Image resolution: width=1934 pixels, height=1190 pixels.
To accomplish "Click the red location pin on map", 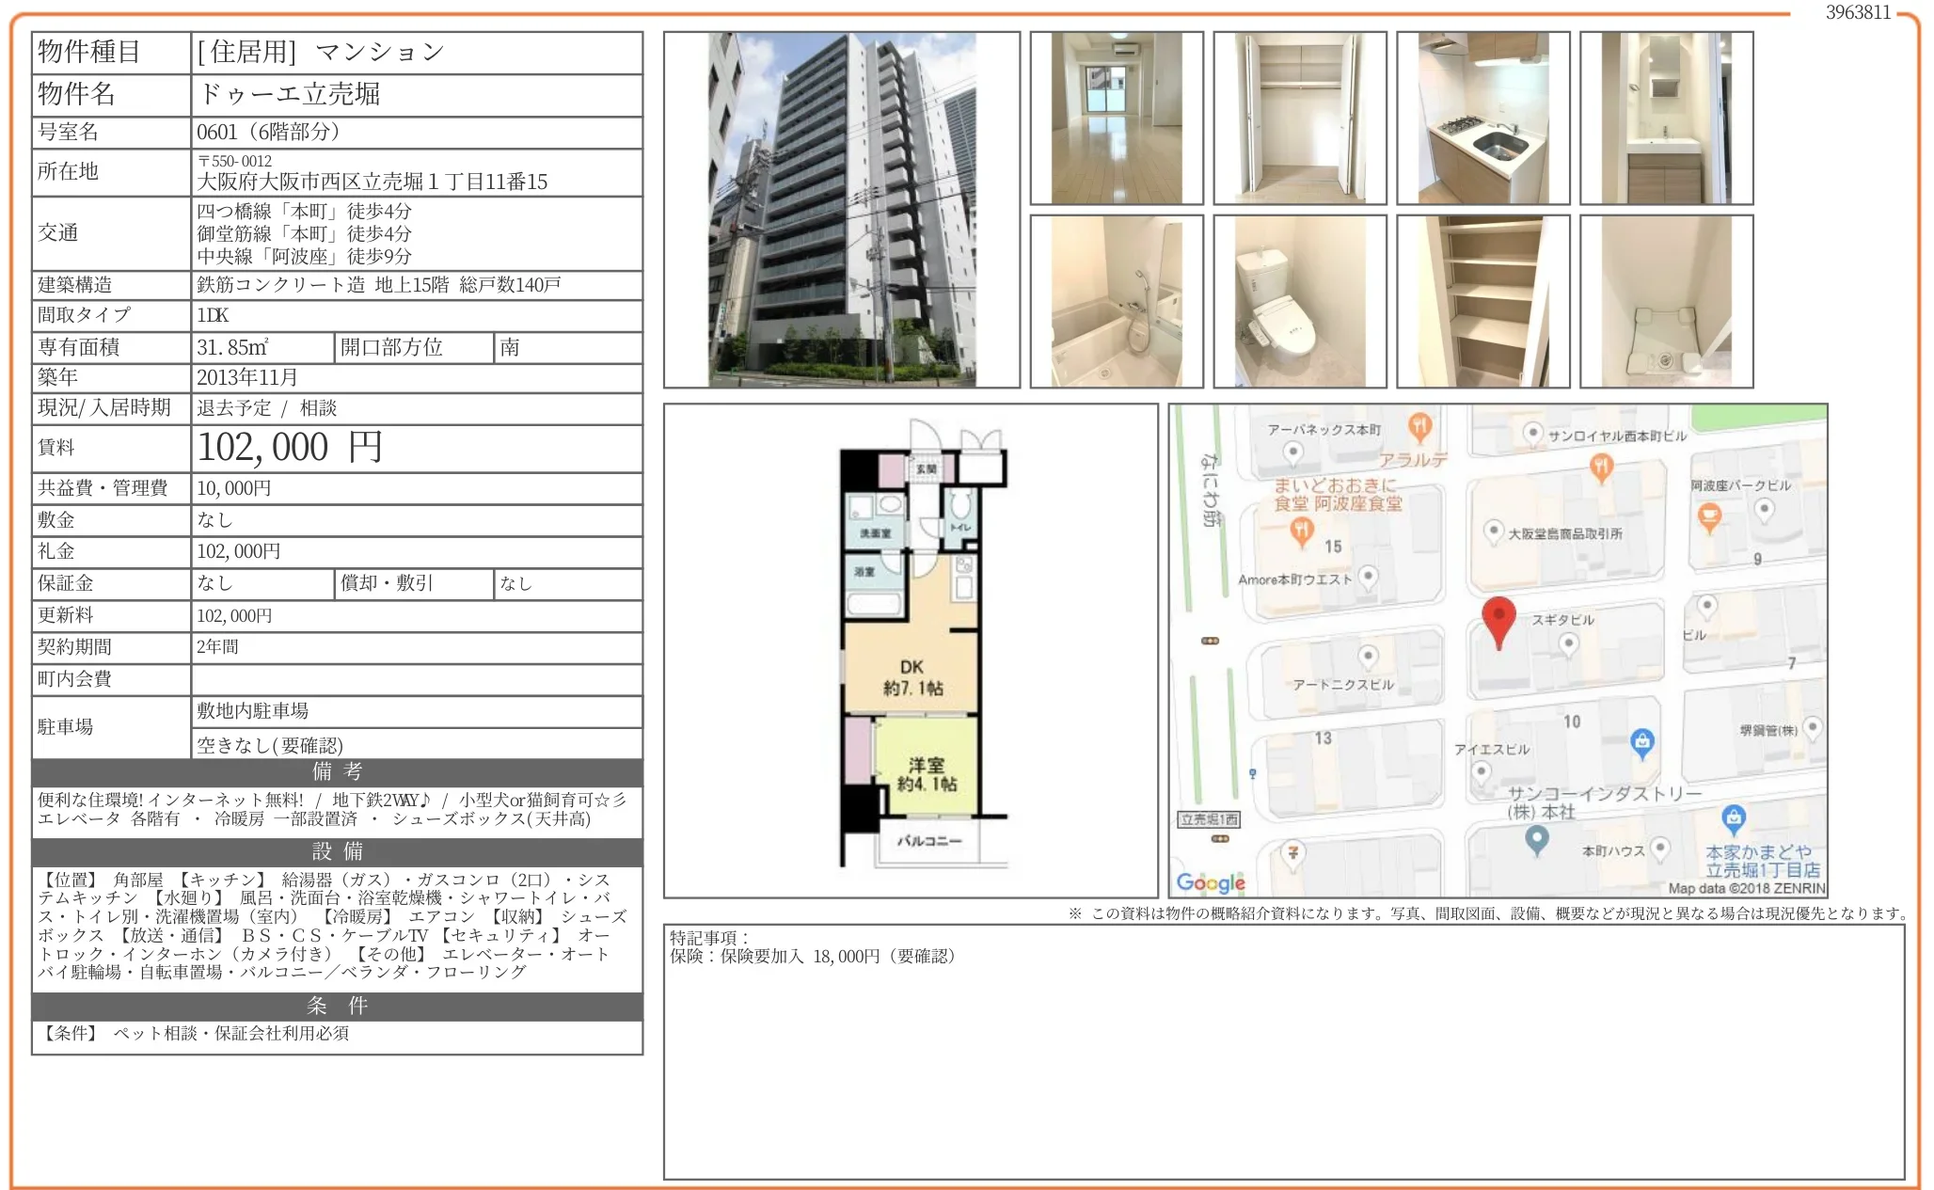I will [x=1498, y=617].
